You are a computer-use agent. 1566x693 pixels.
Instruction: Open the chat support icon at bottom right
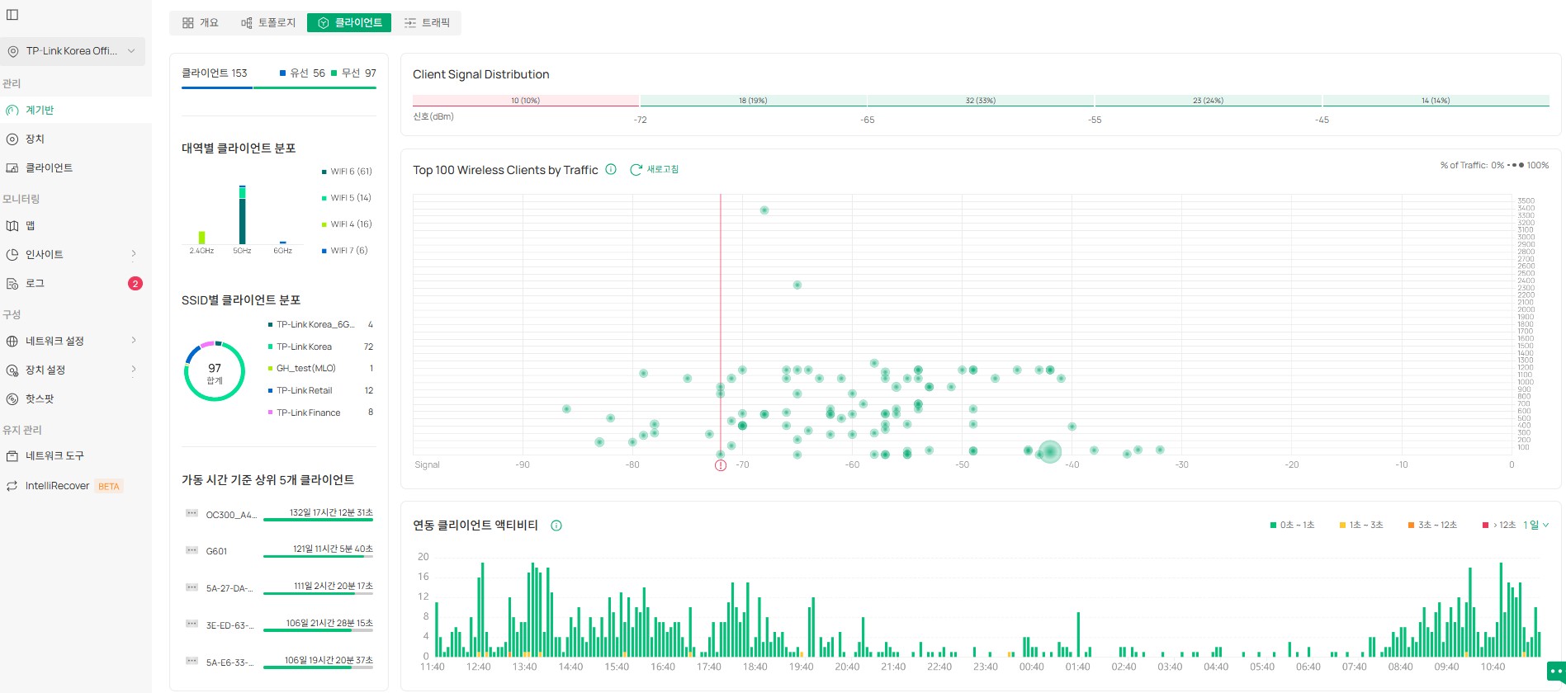coord(1555,672)
